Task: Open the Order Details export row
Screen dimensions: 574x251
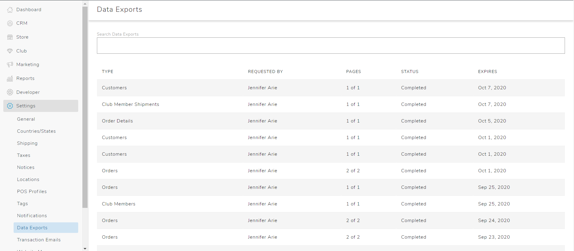Action: click(x=117, y=121)
